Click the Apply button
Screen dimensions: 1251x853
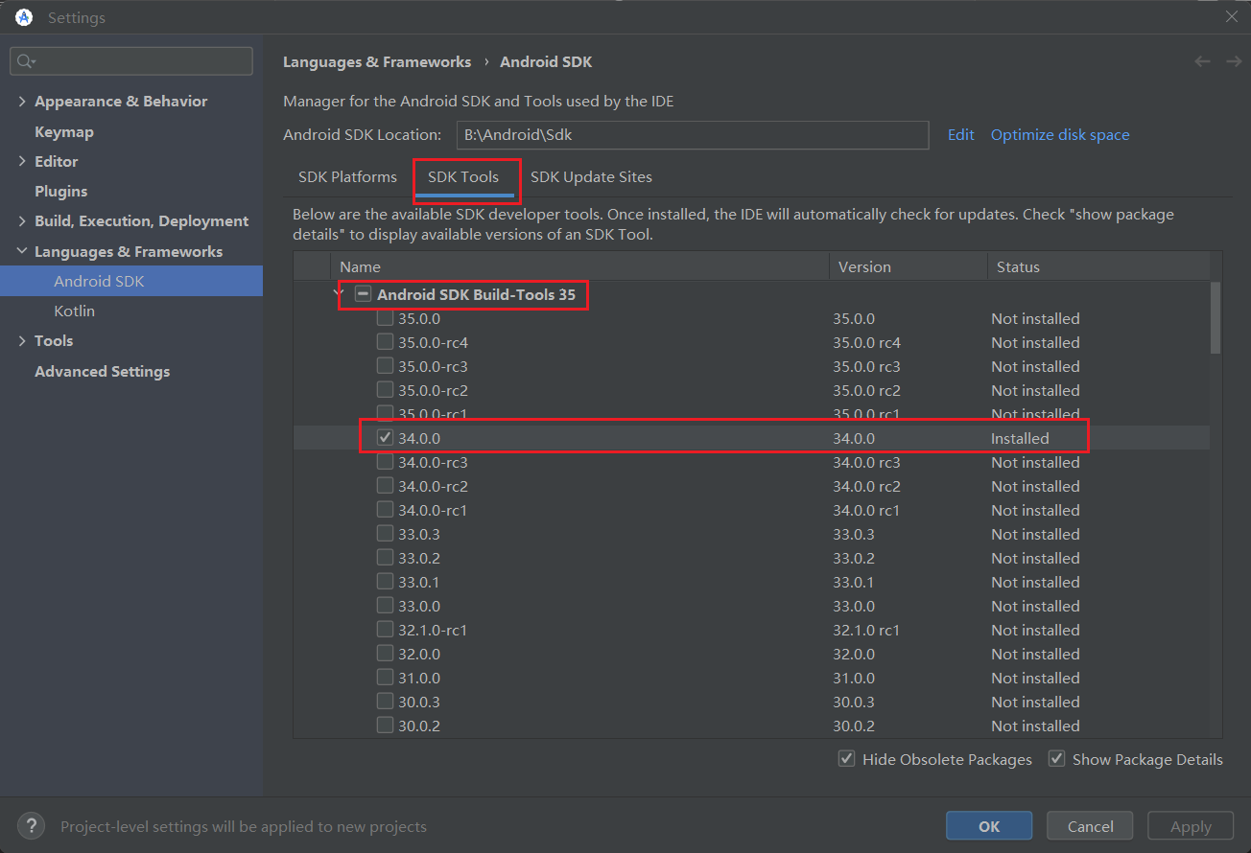(1191, 826)
